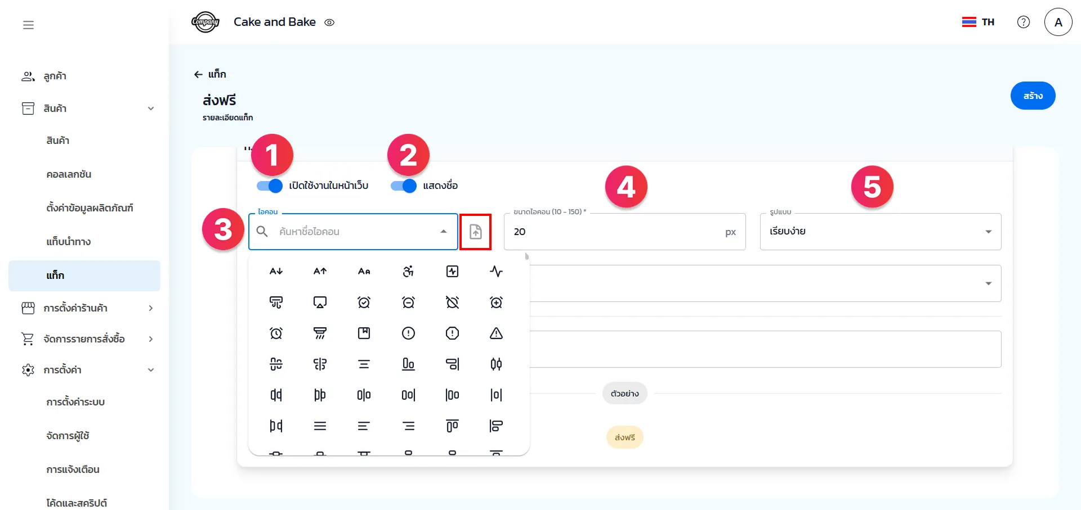Click the icon size px field
Viewport: 1081px width, 510px height.
[x=617, y=232]
